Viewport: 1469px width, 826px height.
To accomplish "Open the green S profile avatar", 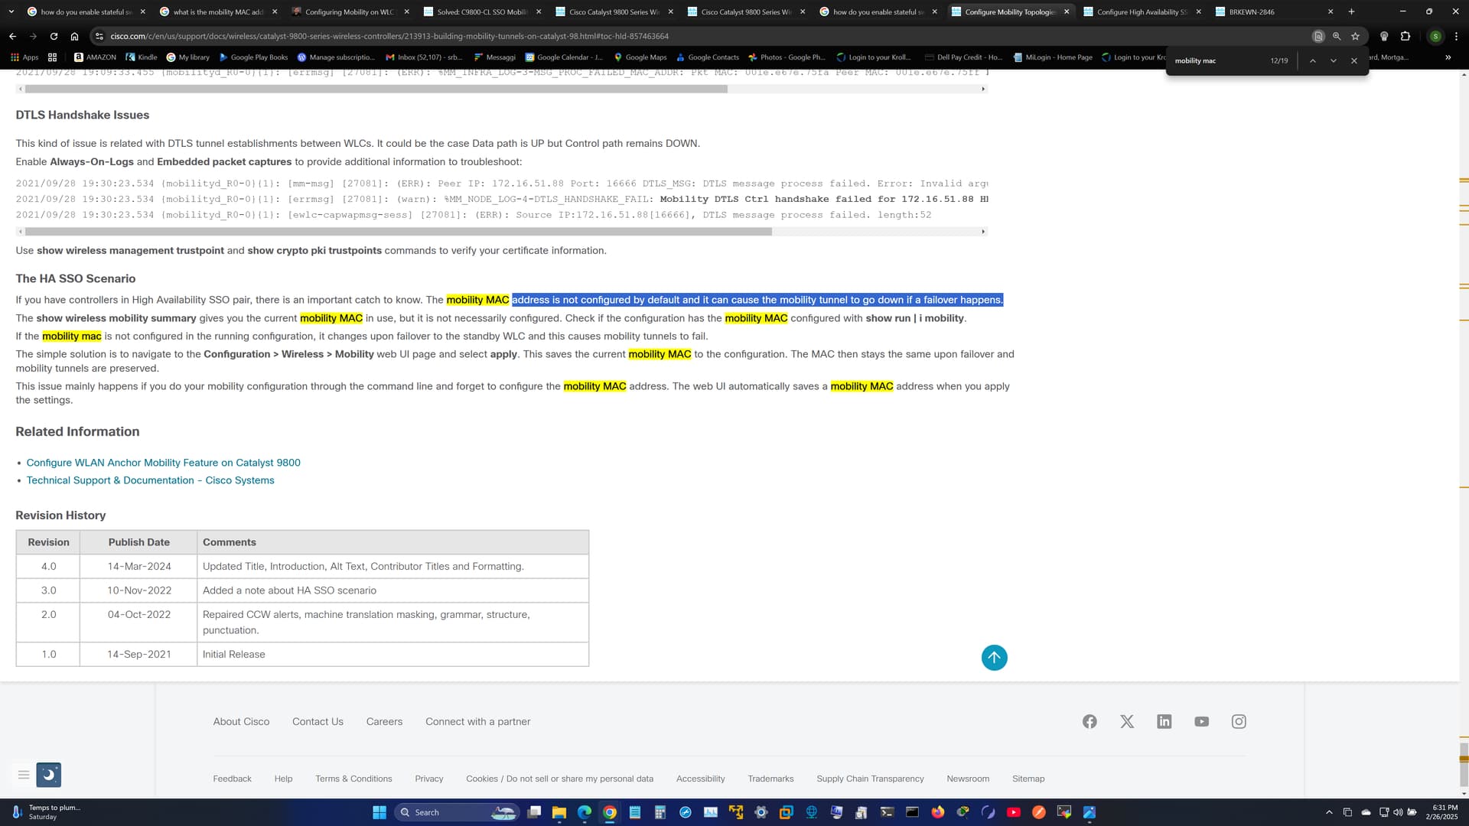I will tap(1435, 36).
